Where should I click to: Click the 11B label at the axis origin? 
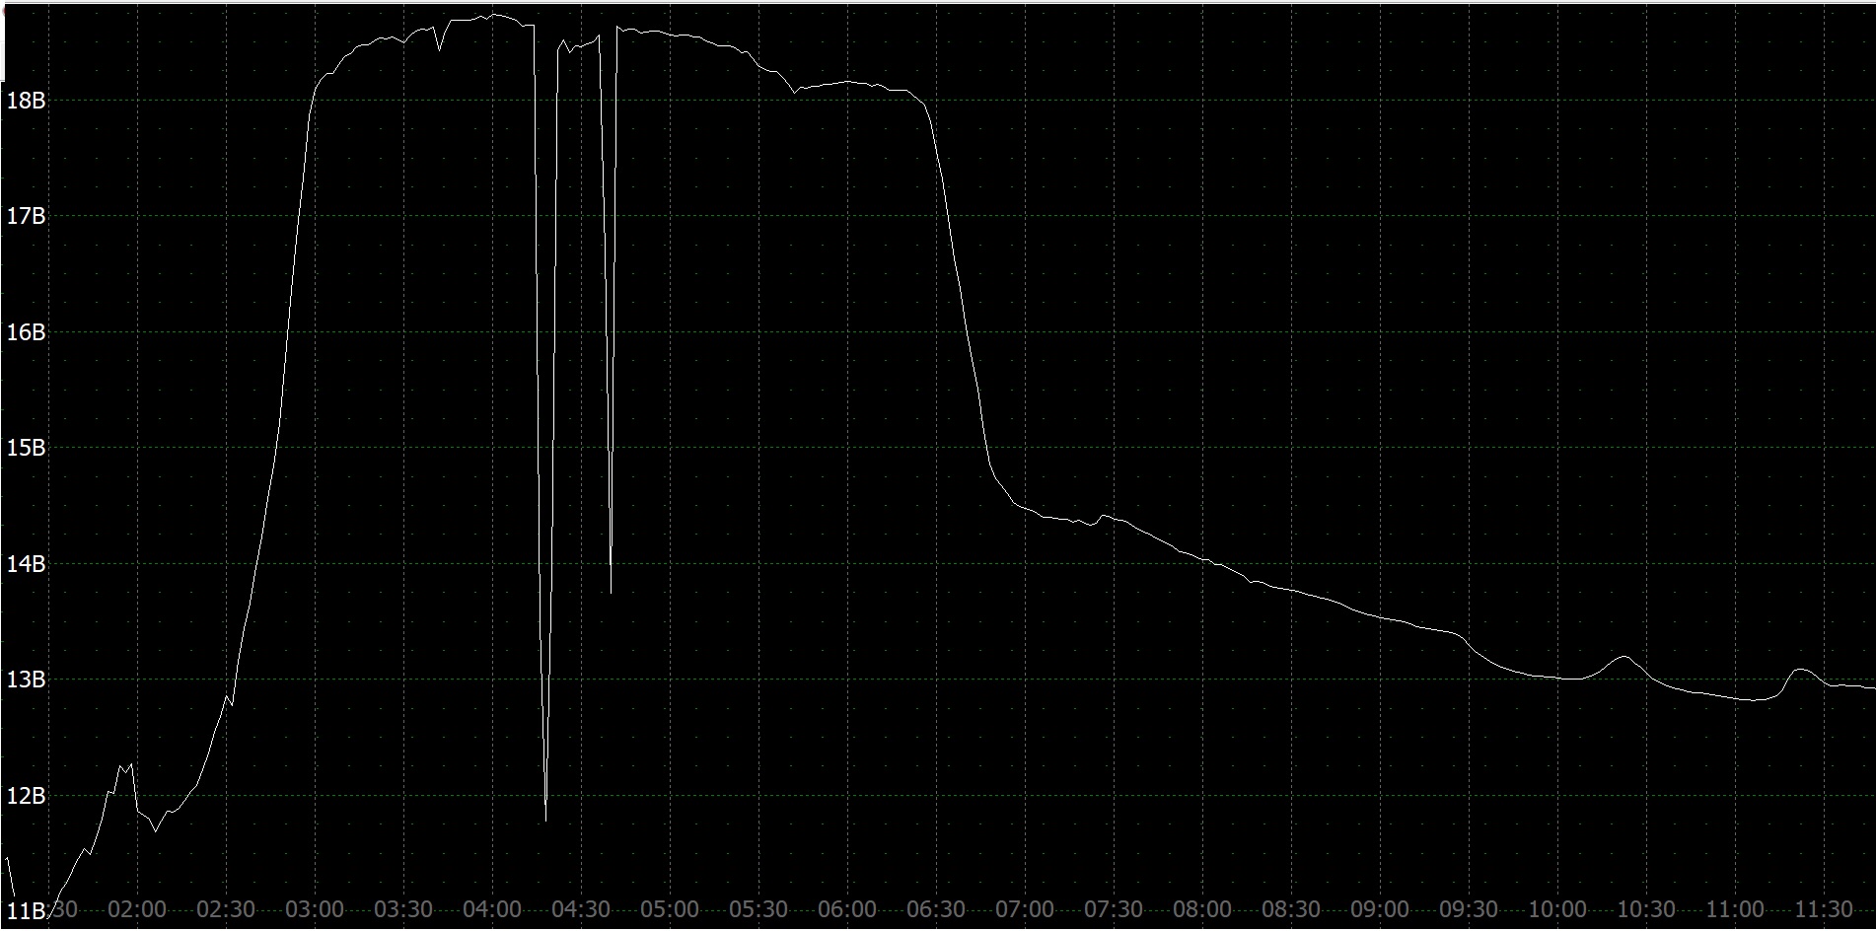(x=26, y=910)
